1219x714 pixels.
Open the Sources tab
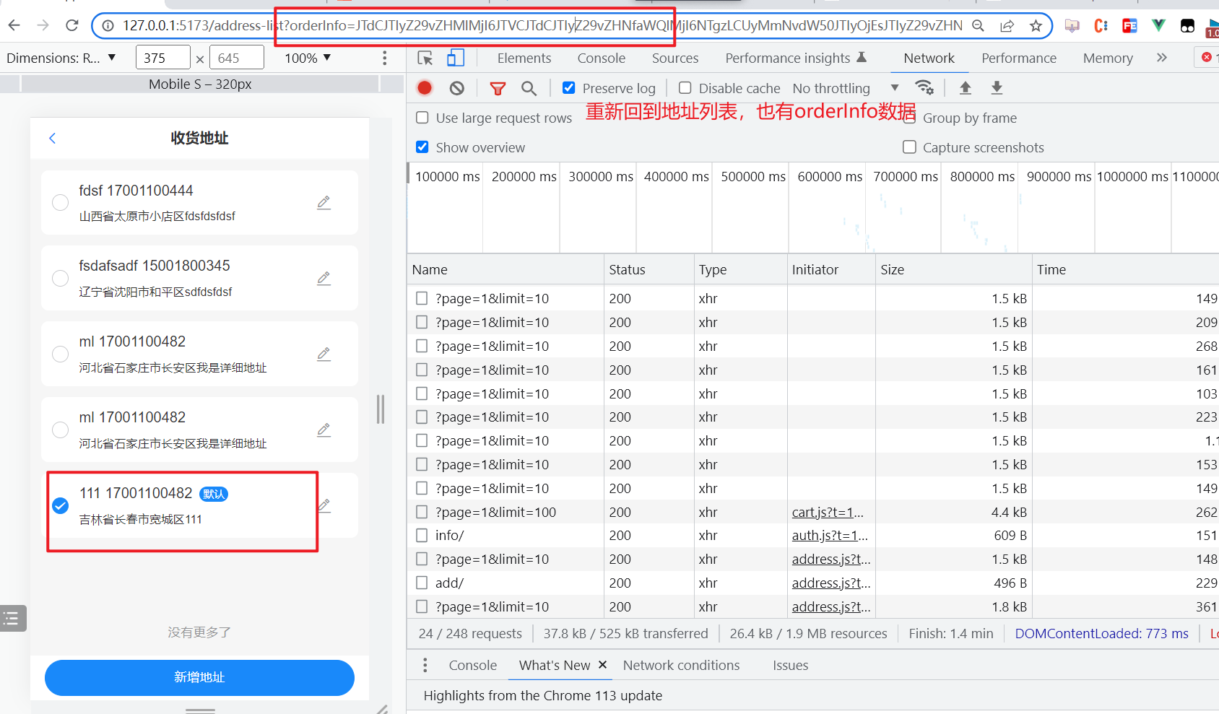pyautogui.click(x=675, y=58)
